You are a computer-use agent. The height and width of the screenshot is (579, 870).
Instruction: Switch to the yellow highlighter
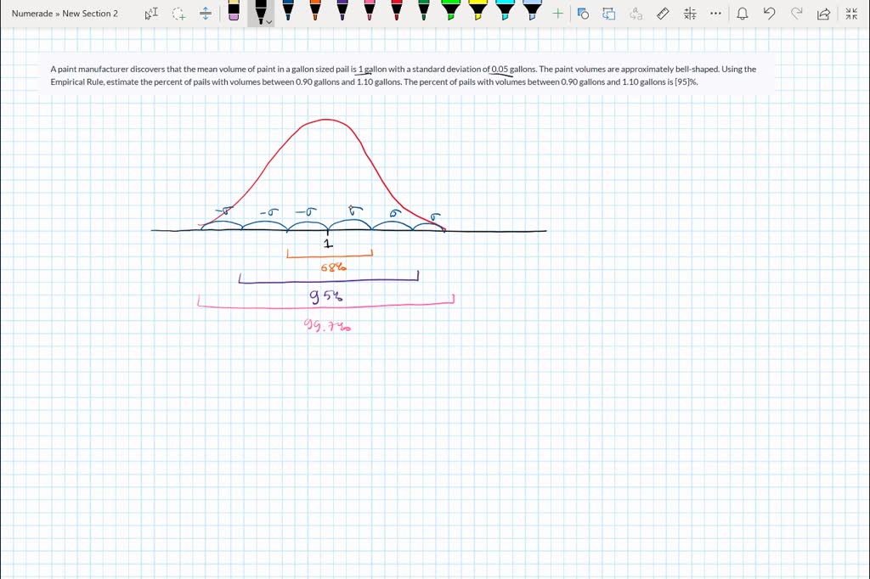[478, 10]
